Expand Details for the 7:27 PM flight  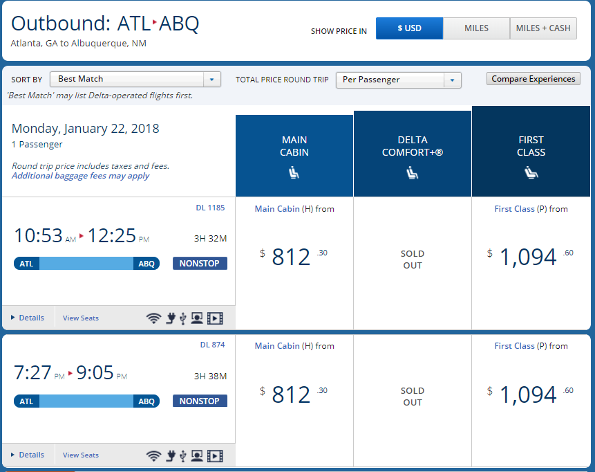point(28,455)
